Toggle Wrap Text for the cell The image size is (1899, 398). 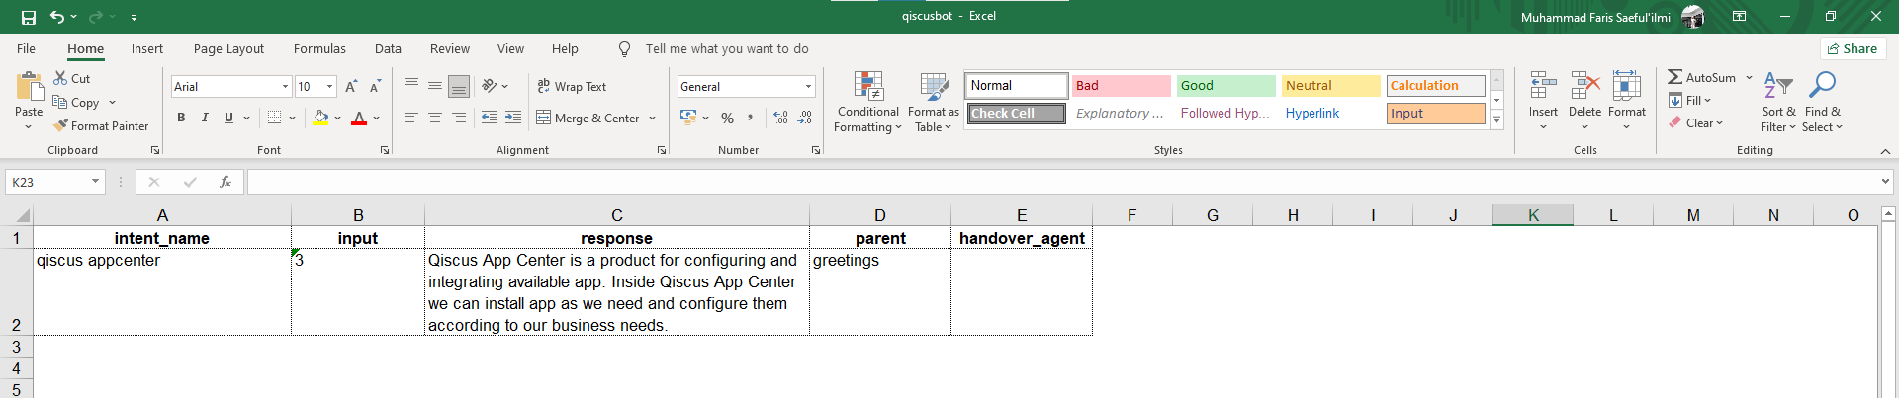[572, 87]
